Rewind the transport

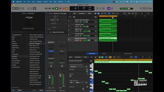pyautogui.click(x=46, y=8)
